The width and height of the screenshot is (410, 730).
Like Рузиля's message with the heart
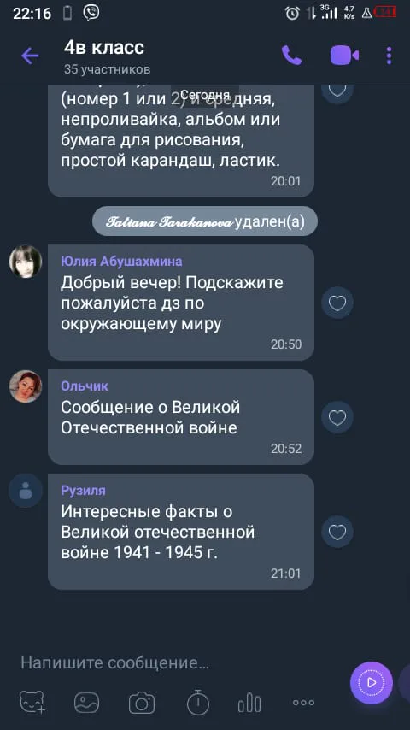point(337,533)
